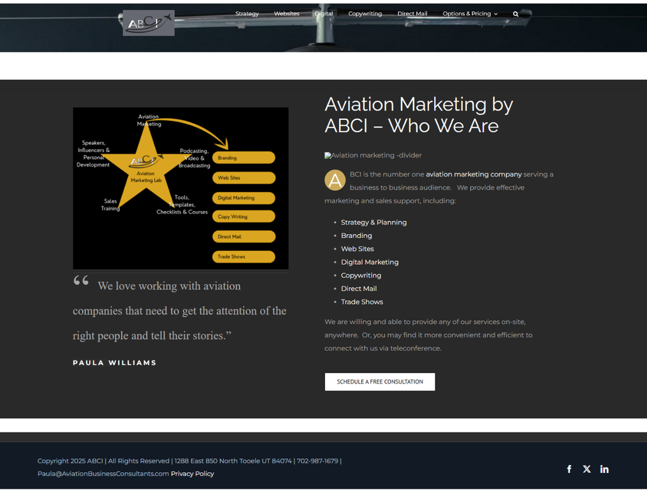This screenshot has width=647, height=490.
Task: Click the ABCI logo in the header
Action: click(149, 23)
